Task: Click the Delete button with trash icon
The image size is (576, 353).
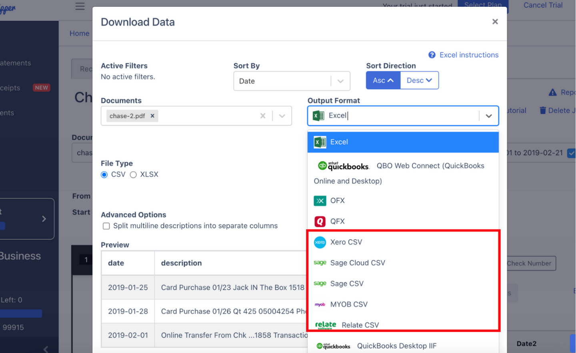Action: pyautogui.click(x=557, y=110)
